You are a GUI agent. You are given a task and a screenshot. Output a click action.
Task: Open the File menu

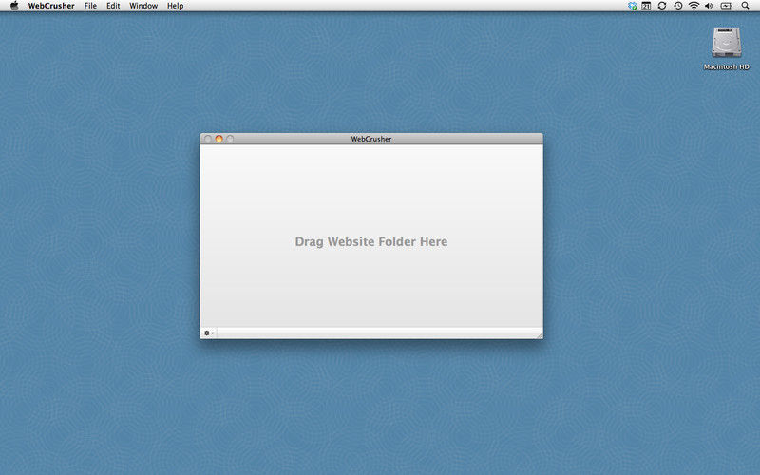[x=90, y=6]
